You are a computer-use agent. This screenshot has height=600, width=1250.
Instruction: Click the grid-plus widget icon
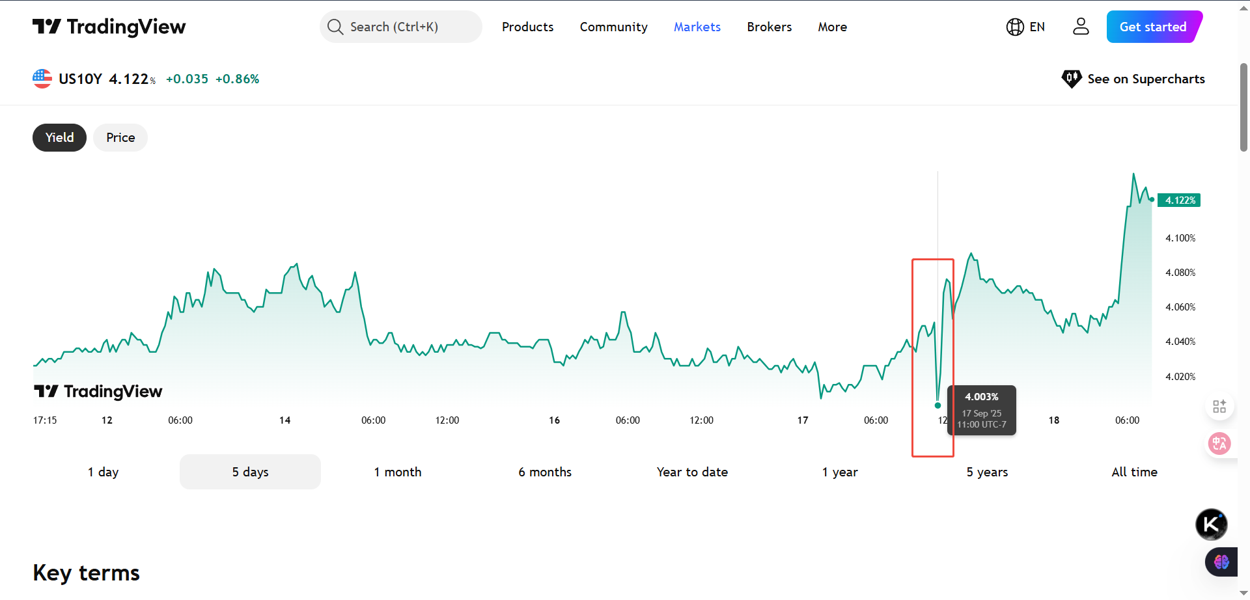tap(1219, 407)
